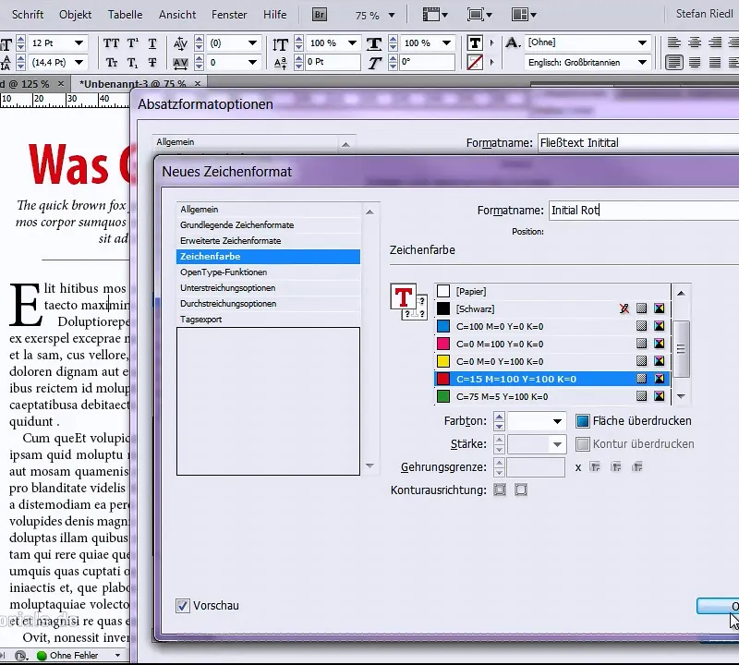Select the green C=75 M=5 Y=100 K=0 swatch
Screen dimensions: 739x665
(x=551, y=396)
